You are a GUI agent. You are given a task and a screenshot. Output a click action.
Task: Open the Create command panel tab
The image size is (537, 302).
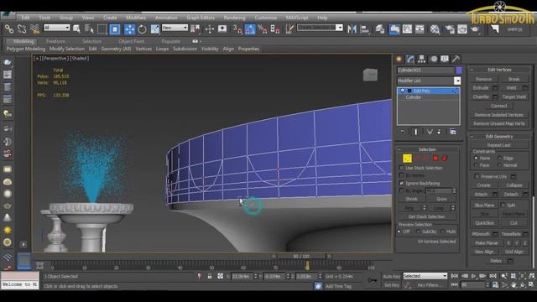pyautogui.click(x=399, y=59)
